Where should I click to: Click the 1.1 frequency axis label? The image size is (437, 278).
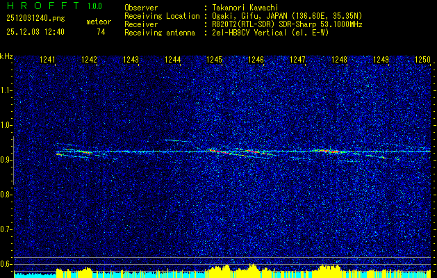[5, 90]
